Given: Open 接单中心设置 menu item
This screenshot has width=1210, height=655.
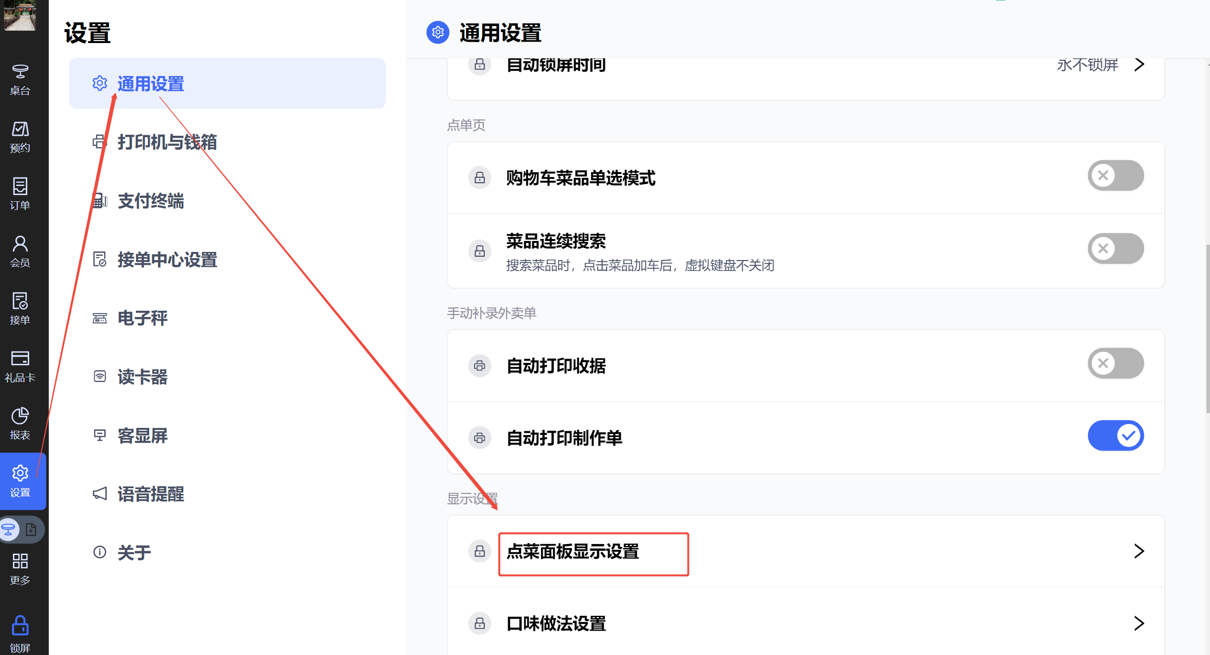Looking at the screenshot, I should coord(227,260).
